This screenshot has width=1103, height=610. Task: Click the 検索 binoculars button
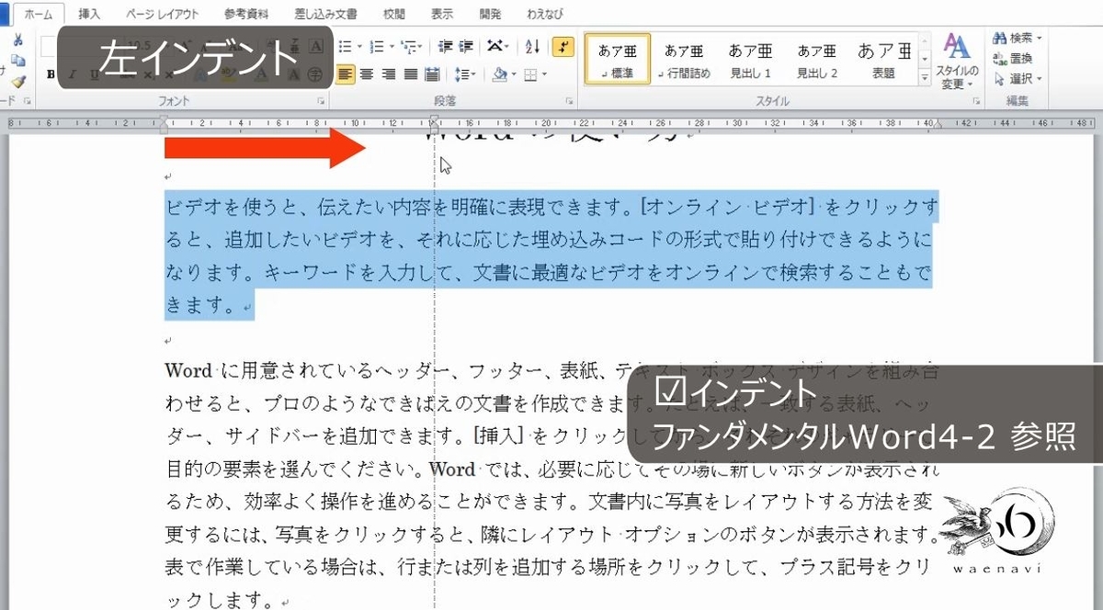pyautogui.click(x=1018, y=38)
